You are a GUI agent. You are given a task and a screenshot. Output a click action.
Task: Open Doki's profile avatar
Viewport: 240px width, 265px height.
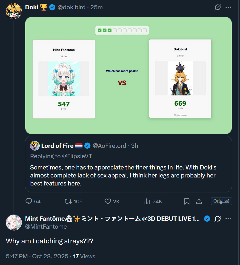point(14,11)
